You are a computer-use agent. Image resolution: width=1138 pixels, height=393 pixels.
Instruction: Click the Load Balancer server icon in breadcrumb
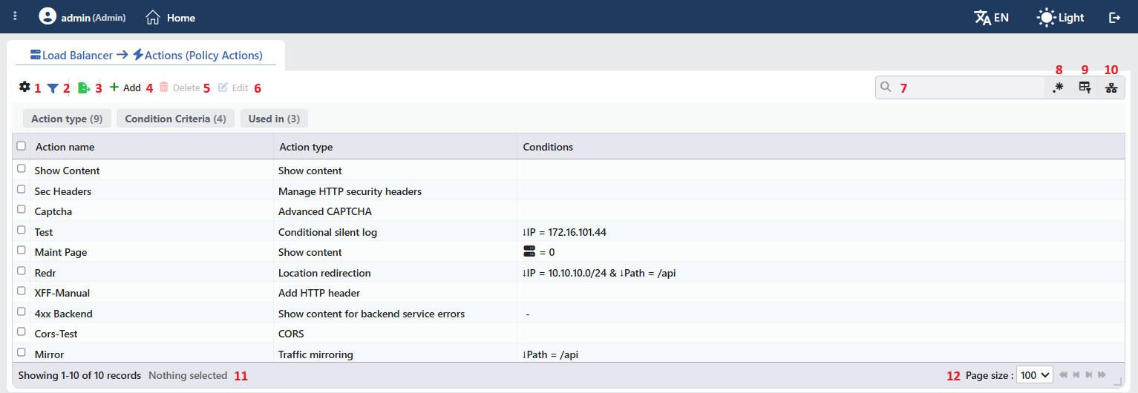pyautogui.click(x=36, y=55)
